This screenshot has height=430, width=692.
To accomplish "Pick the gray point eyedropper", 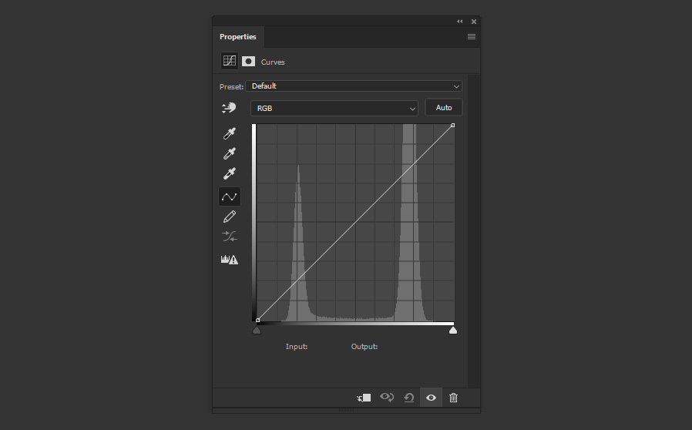I will [x=230, y=153].
